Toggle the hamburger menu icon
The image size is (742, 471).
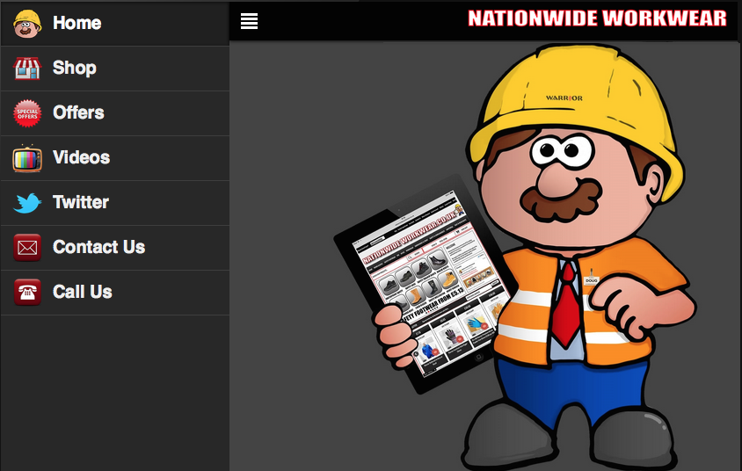[x=249, y=21]
